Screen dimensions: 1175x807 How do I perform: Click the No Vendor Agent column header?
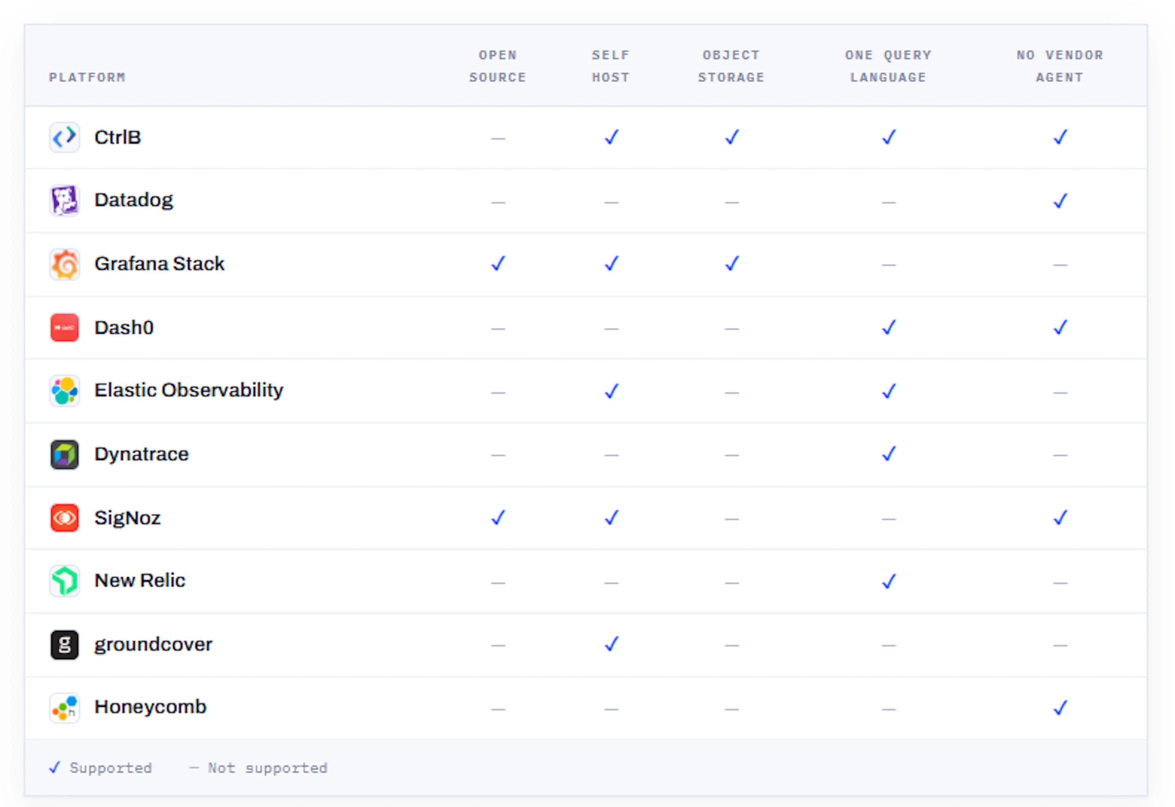tap(1060, 66)
